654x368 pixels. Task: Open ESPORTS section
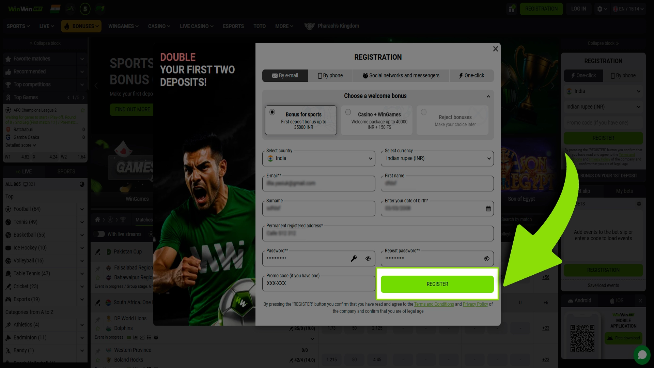coord(233,26)
